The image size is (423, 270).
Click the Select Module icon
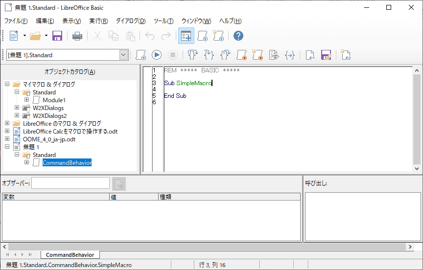(x=218, y=36)
